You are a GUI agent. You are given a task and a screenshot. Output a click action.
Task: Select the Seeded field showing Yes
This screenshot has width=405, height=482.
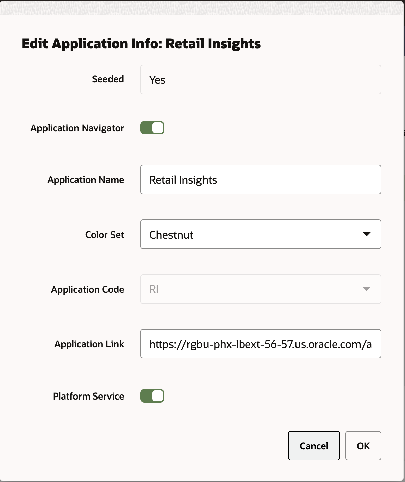point(260,79)
